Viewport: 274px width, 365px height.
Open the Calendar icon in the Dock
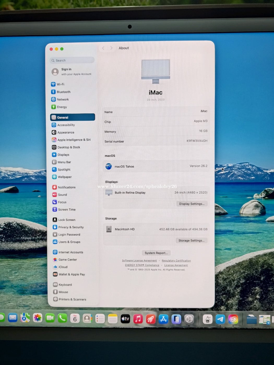click(75, 318)
